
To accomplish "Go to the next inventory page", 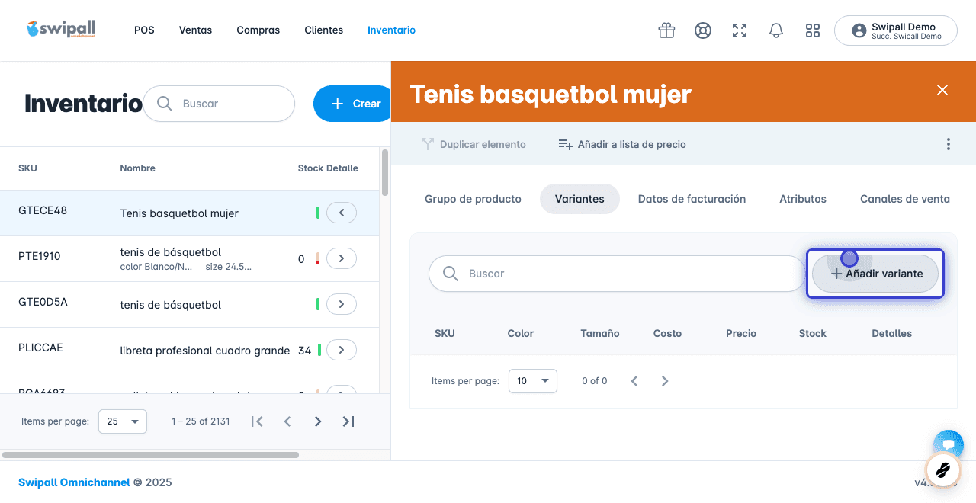I will coord(318,421).
